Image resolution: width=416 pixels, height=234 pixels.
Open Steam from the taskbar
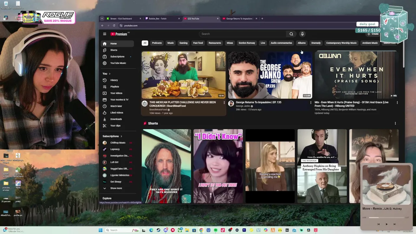click(158, 230)
